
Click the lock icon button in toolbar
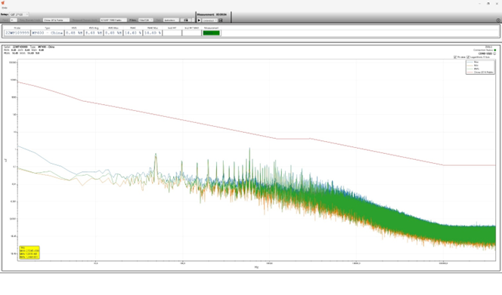186,20
